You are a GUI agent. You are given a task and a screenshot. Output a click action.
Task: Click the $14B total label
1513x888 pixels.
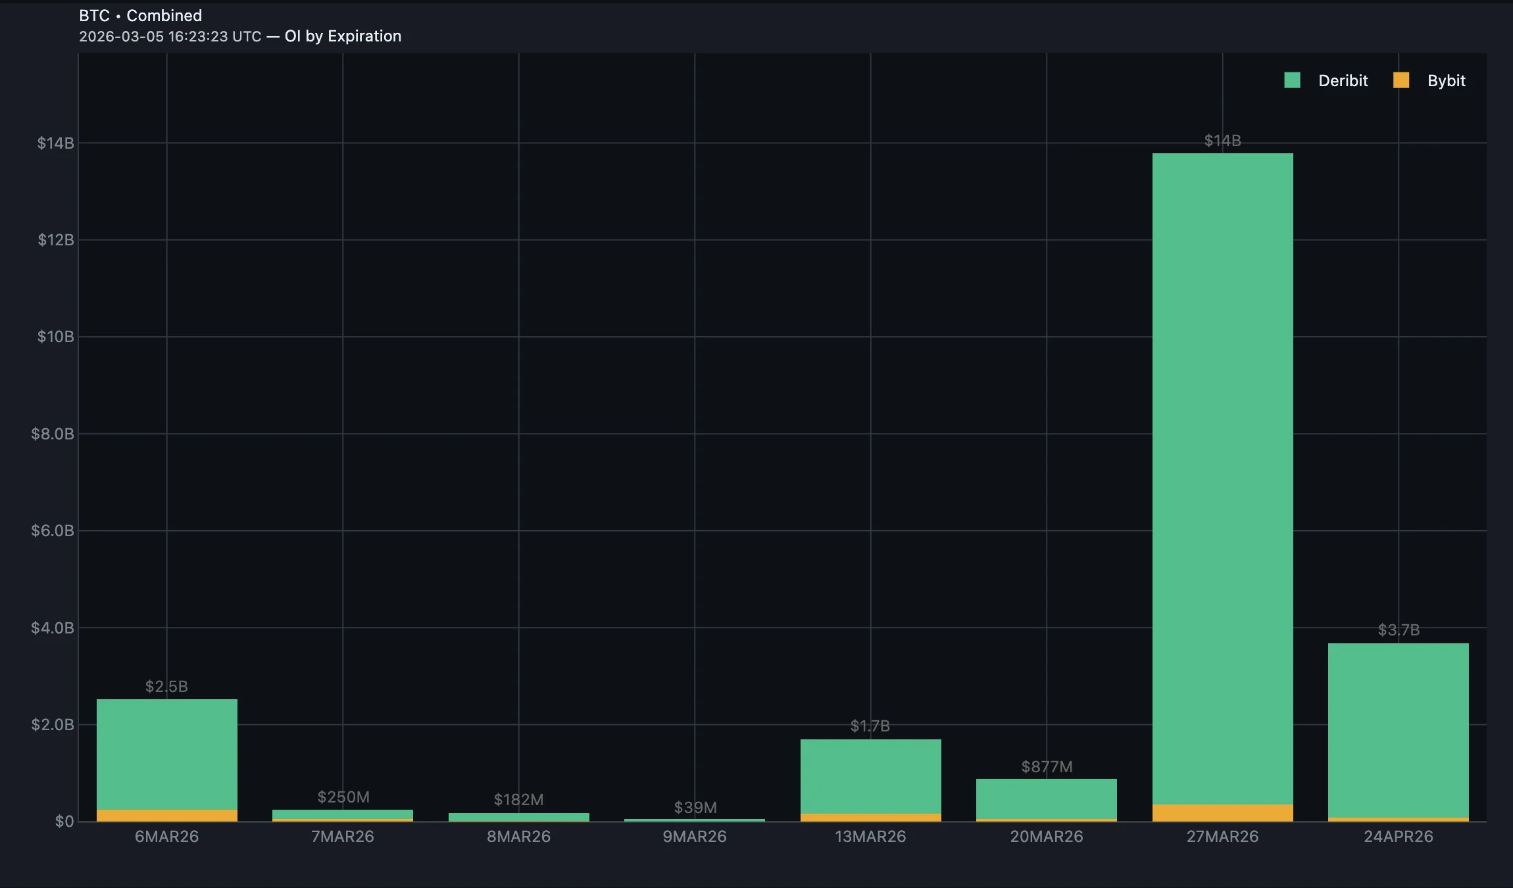(1222, 141)
